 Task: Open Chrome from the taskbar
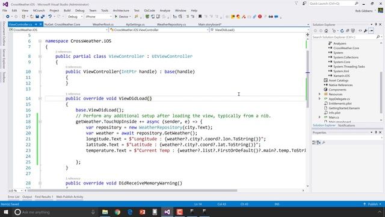117,212
